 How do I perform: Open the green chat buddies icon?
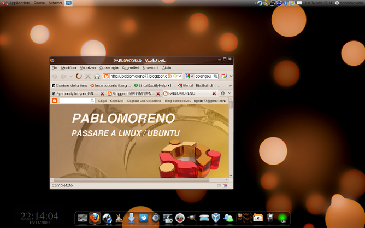[228, 218]
